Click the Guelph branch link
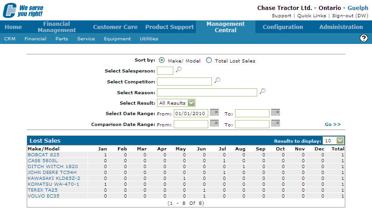This screenshot has height=217, width=372. coord(358,8)
